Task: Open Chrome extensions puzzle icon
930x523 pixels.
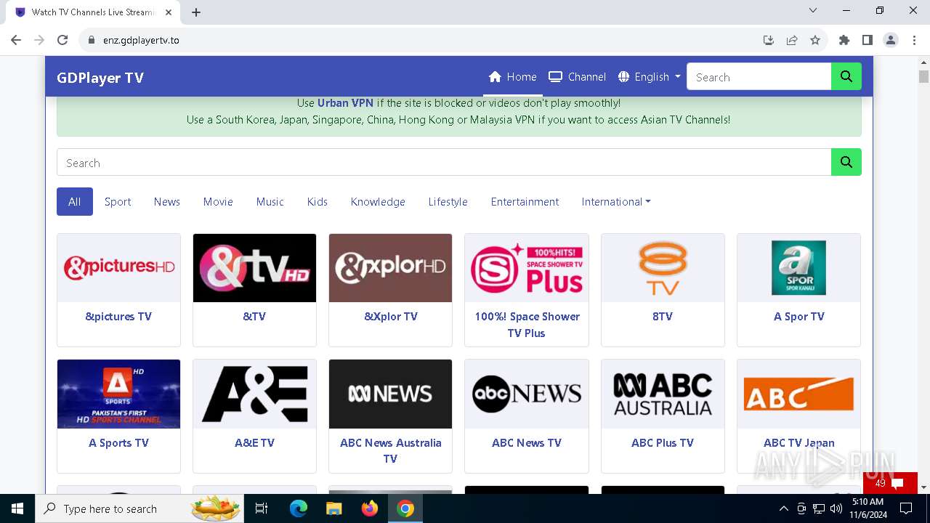Action: click(x=844, y=40)
